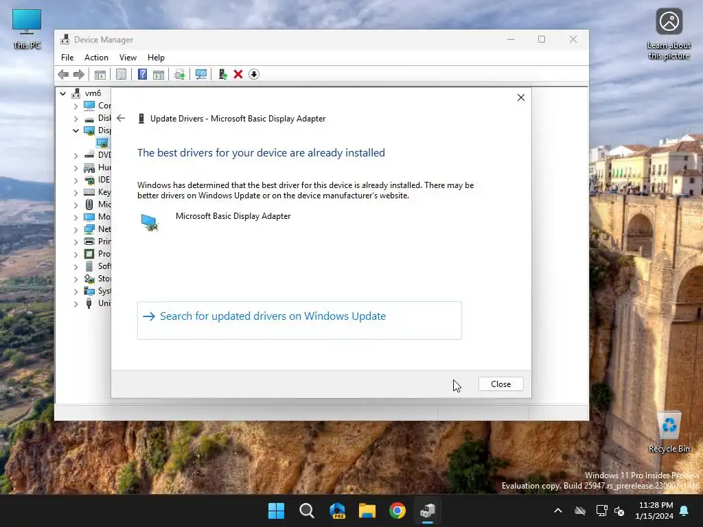Click the Print queues printer icon
Image resolution: width=703 pixels, height=527 pixels.
click(89, 242)
